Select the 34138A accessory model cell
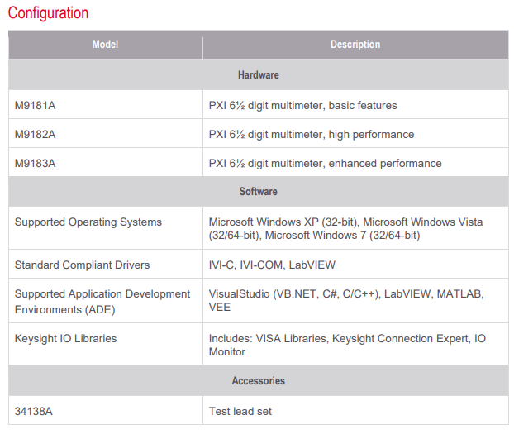 point(106,410)
